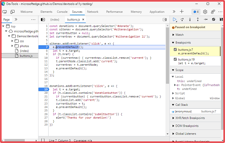Open (index) file in the tree

(x=24, y=51)
